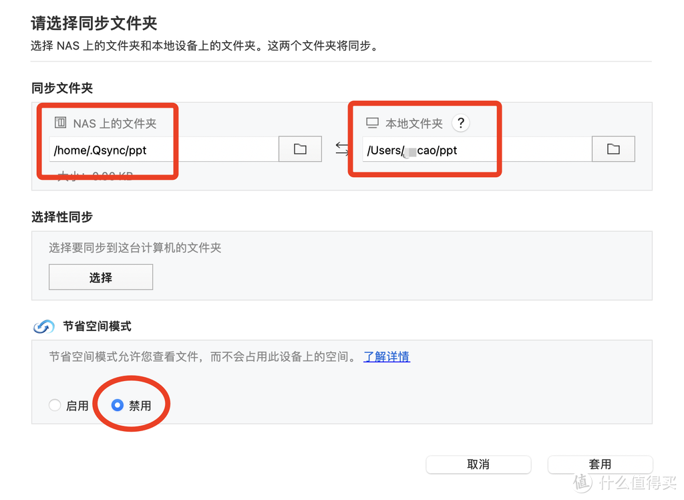This screenshot has height=500, width=684.
Task: Click the blue sync cloud icon beside 节省空间模式
Action: pyautogui.click(x=42, y=326)
